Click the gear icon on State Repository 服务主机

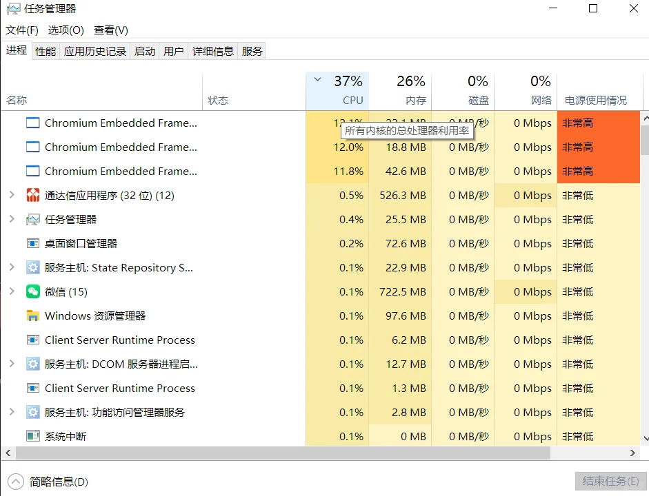click(x=32, y=267)
